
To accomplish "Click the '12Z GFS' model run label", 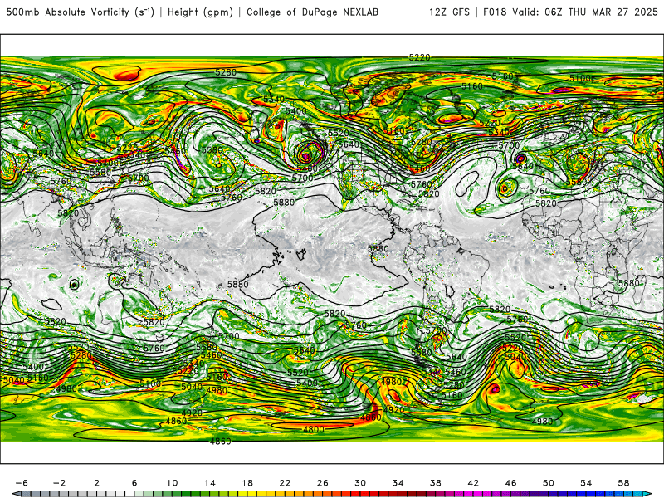I will [x=449, y=12].
